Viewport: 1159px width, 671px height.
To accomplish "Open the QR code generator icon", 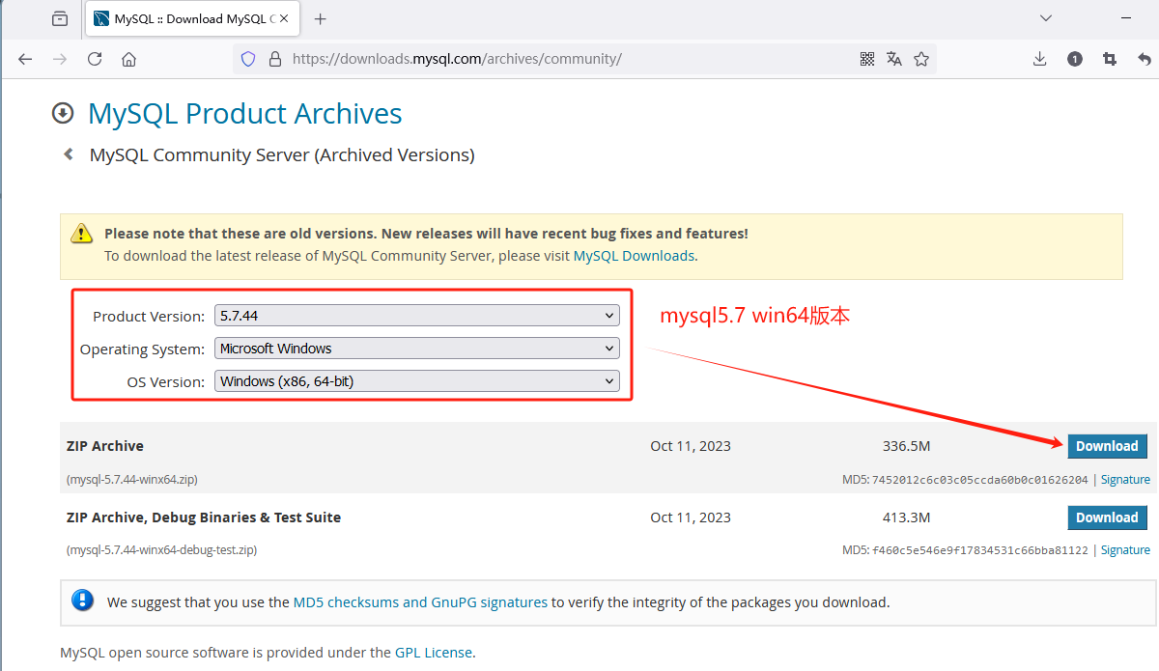I will pos(867,59).
